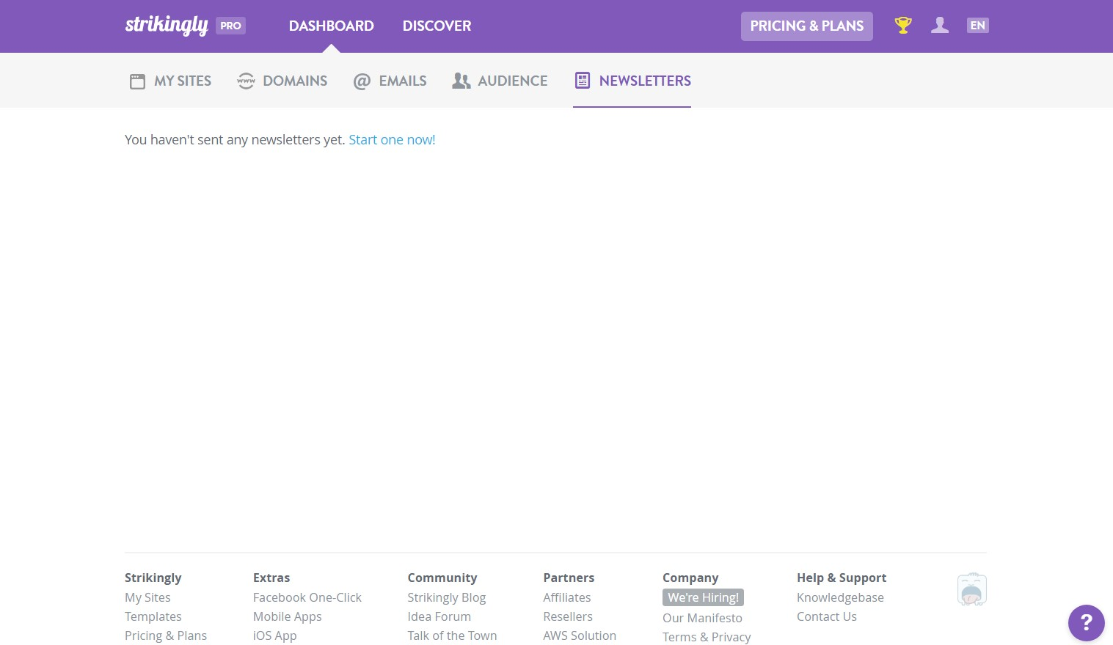Click the Facebook One-Click link
The width and height of the screenshot is (1113, 645).
point(307,597)
